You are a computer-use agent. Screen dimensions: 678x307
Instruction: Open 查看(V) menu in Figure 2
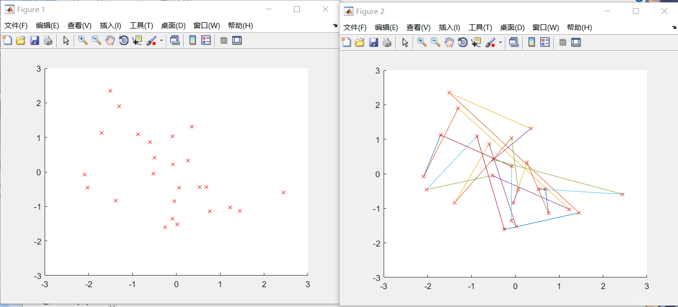coord(419,28)
